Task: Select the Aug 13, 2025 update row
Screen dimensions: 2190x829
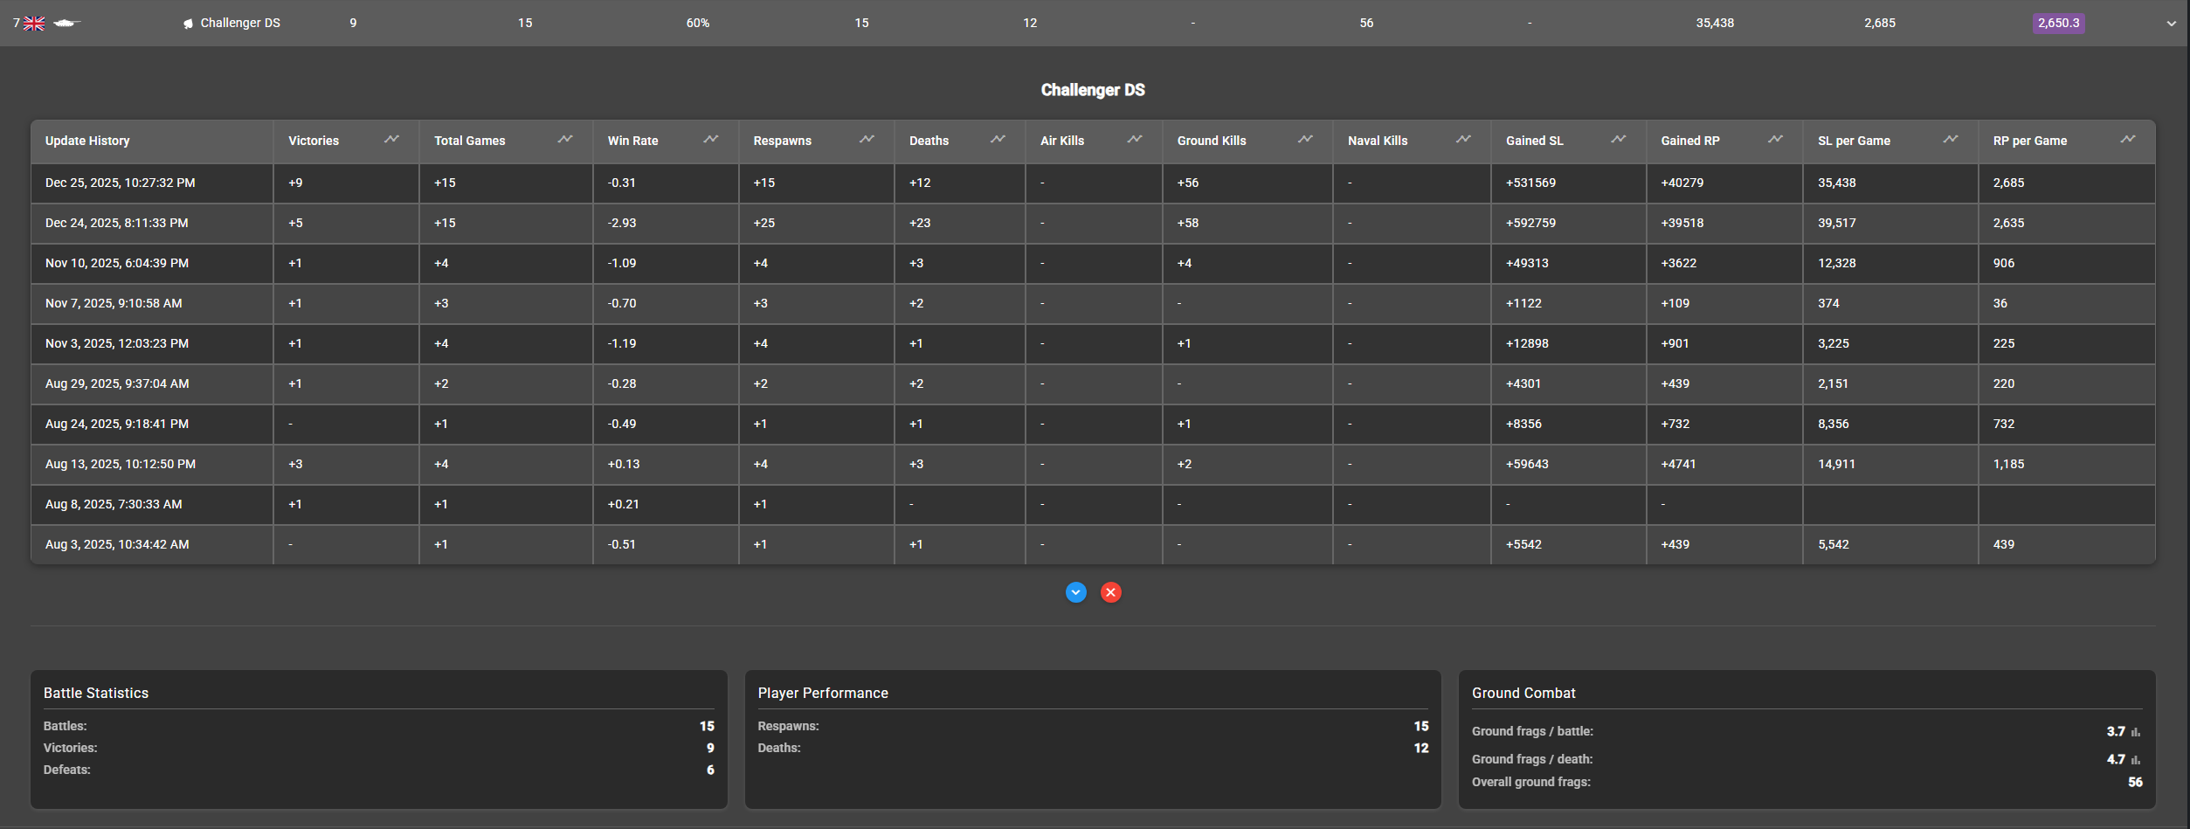Action: (x=121, y=464)
